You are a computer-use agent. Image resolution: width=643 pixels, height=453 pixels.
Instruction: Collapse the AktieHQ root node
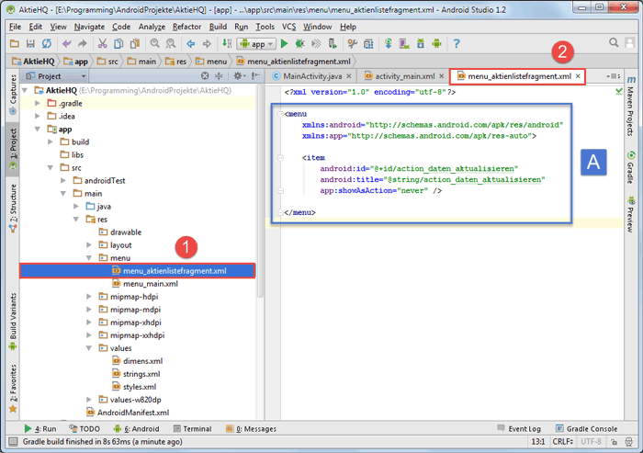coord(25,90)
